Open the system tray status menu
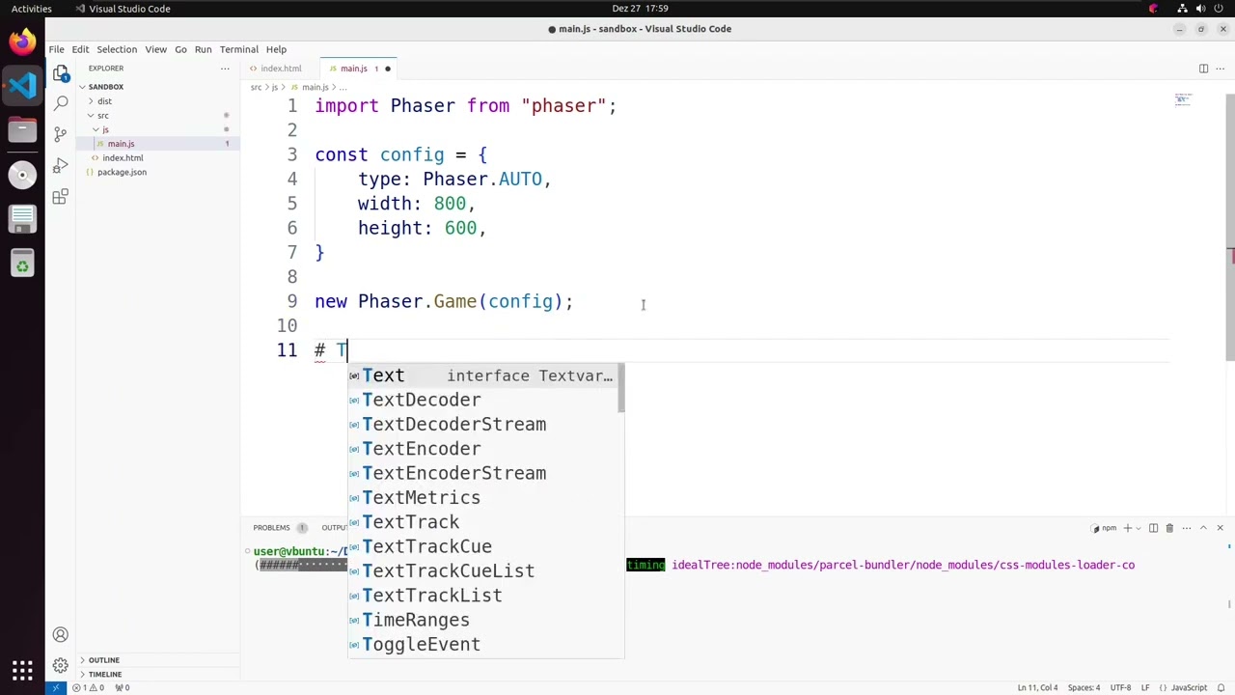1235x695 pixels. click(1201, 9)
